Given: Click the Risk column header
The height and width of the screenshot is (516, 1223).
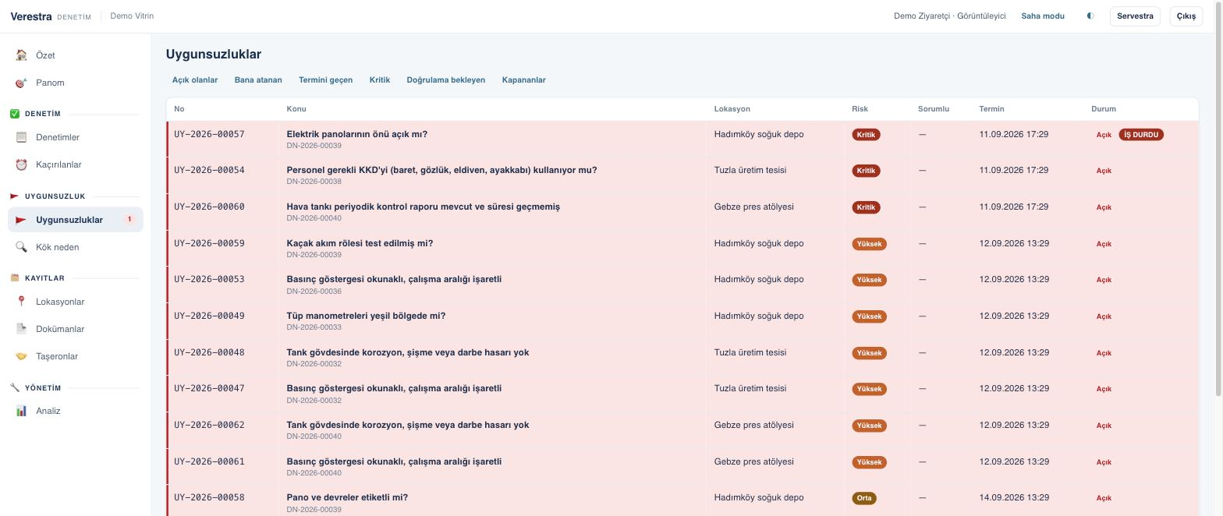Looking at the screenshot, I should pos(860,109).
